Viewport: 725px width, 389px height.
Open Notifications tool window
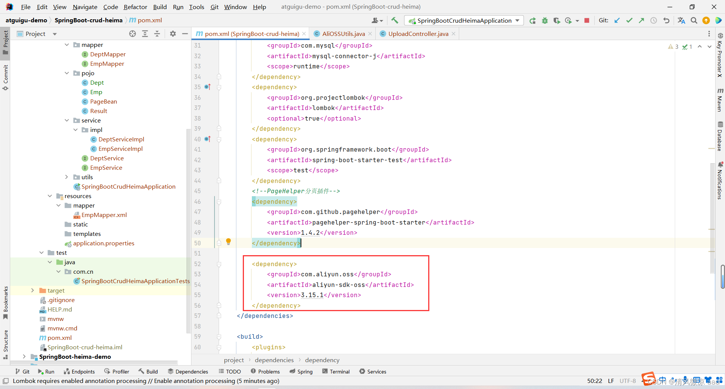(720, 180)
